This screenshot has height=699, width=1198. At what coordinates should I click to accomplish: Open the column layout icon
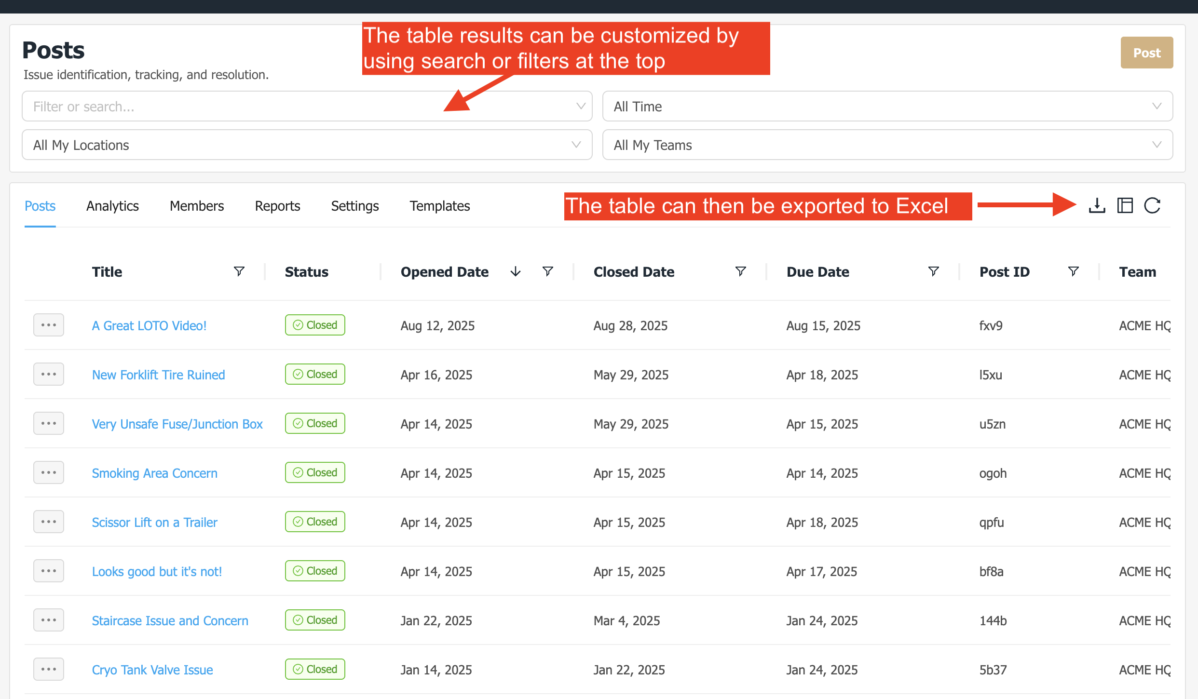tap(1125, 206)
